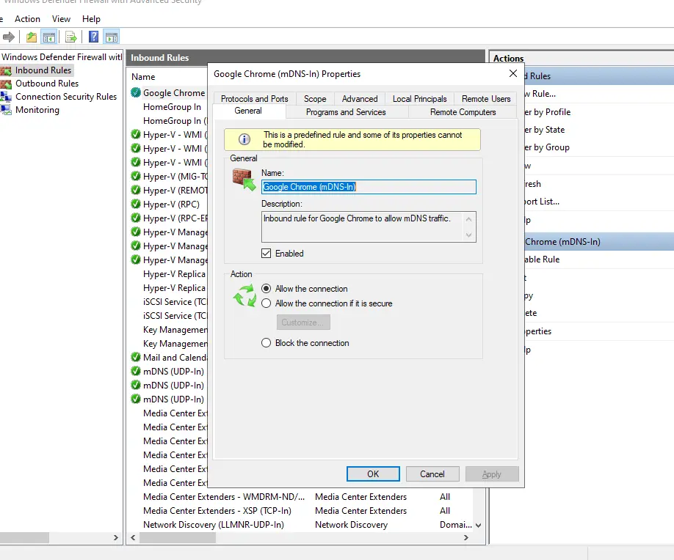Open the Help question mark toolbar icon

point(93,37)
